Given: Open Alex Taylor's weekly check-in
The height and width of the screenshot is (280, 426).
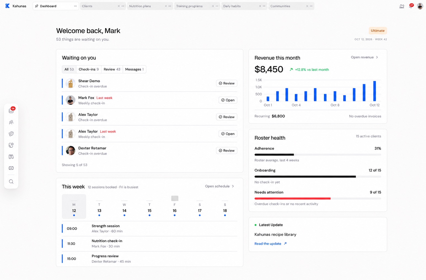Looking at the screenshot, I should coord(228,134).
